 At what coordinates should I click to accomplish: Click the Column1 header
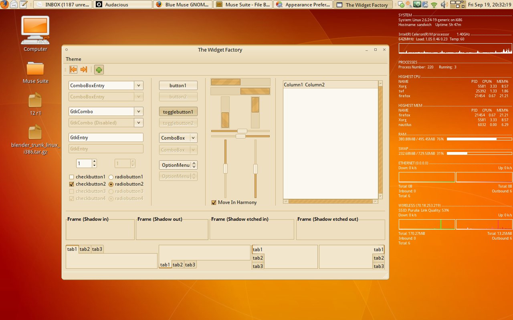pos(293,84)
